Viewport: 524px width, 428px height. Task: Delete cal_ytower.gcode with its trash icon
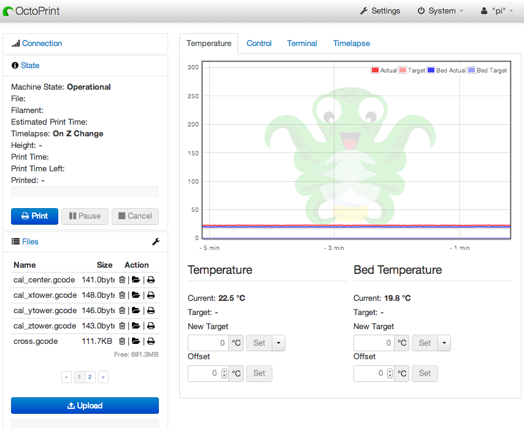(122, 311)
